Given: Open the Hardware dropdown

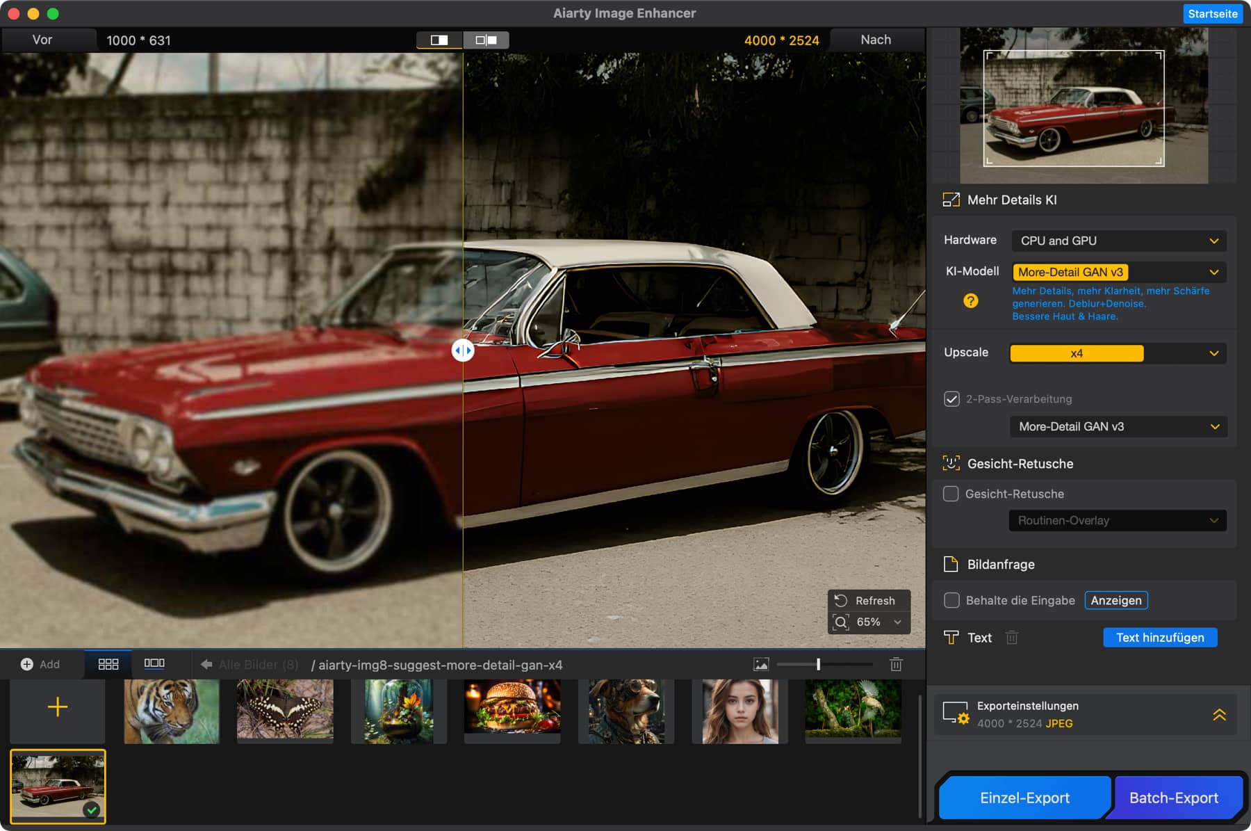Looking at the screenshot, I should pyautogui.click(x=1118, y=241).
